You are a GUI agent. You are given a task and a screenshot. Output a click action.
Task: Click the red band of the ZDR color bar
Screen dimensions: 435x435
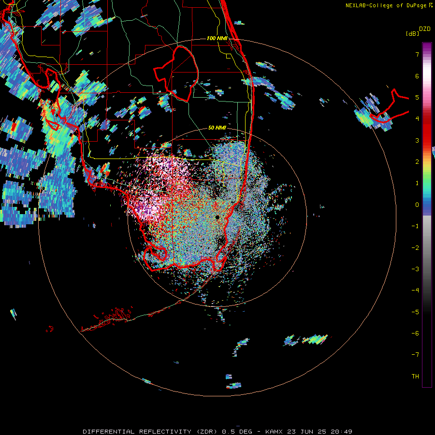tap(427, 130)
